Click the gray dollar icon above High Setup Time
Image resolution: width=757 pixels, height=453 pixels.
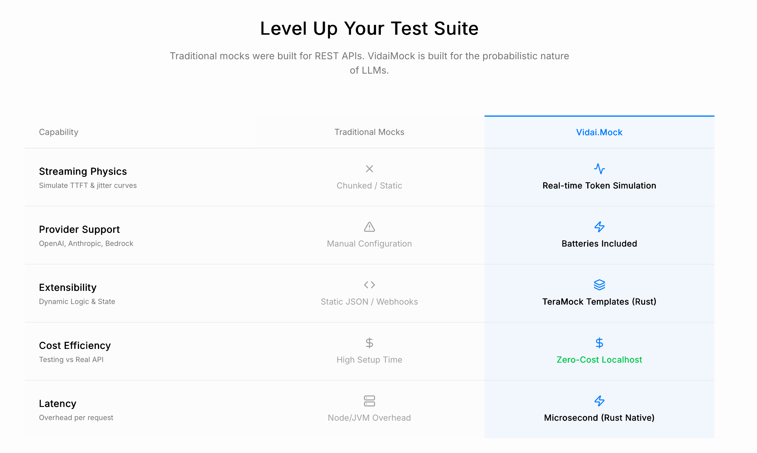tap(369, 343)
